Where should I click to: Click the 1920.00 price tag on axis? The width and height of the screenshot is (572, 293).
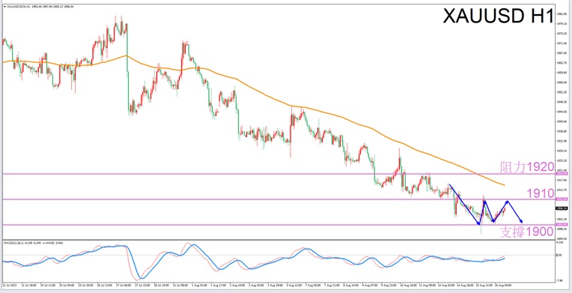coord(561,174)
